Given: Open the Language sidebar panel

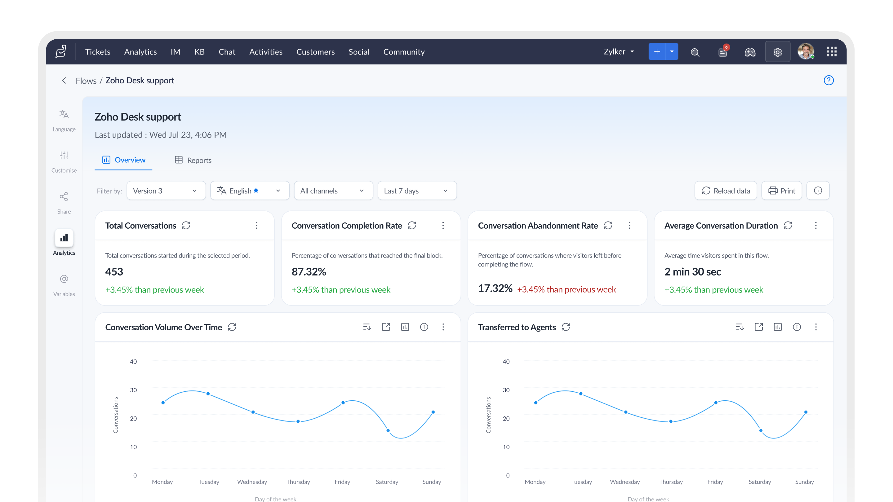Looking at the screenshot, I should point(64,121).
